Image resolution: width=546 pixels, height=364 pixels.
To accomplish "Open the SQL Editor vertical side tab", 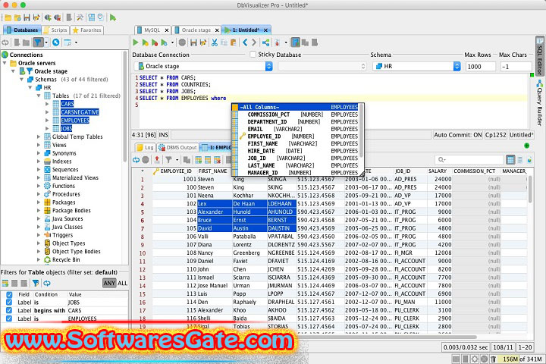I will pyautogui.click(x=540, y=57).
